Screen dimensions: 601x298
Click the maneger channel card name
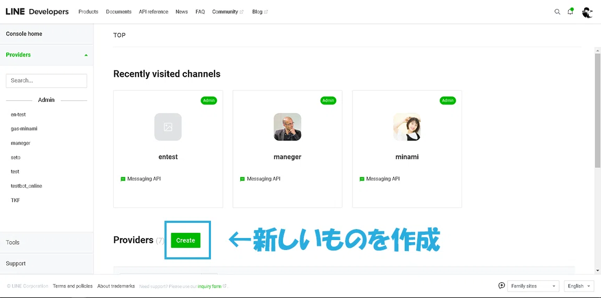[x=288, y=157]
